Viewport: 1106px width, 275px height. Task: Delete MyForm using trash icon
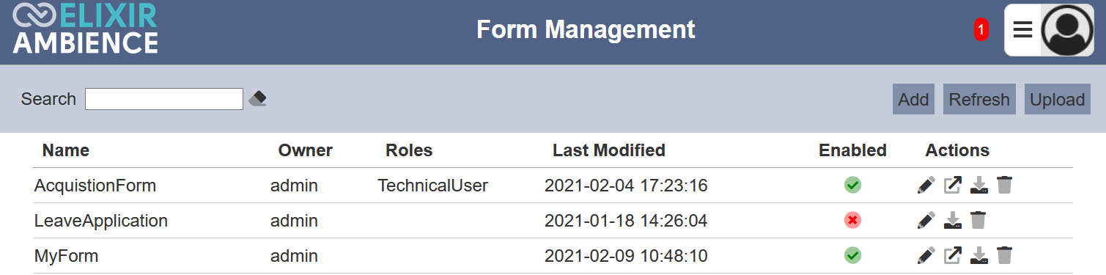(1004, 256)
